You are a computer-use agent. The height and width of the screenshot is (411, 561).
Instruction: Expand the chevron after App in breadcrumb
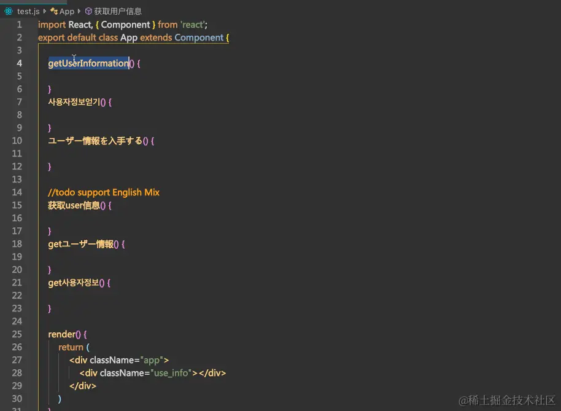[78, 10]
